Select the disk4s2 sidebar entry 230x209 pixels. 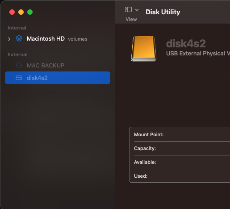[x=58, y=78]
